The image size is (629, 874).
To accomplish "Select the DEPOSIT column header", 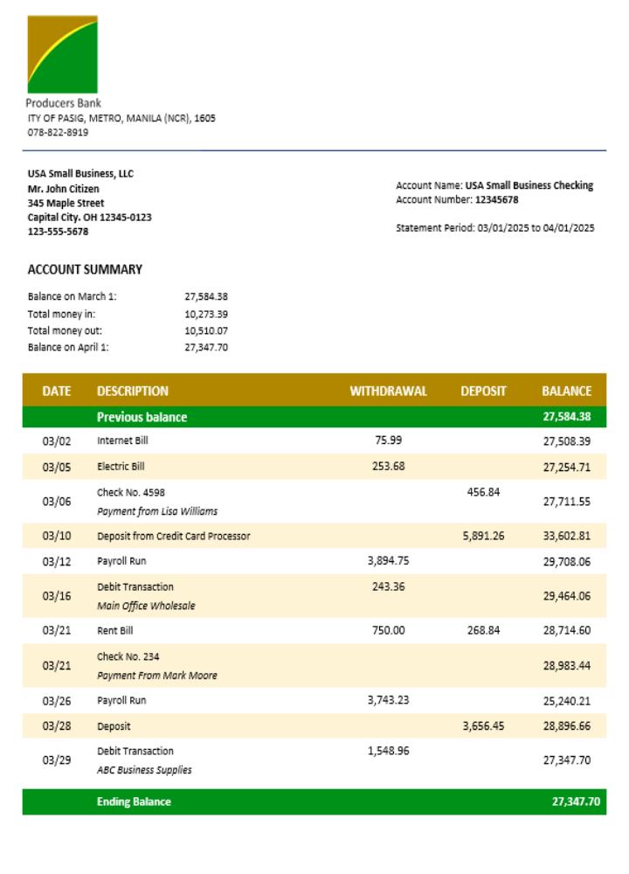I will point(483,392).
